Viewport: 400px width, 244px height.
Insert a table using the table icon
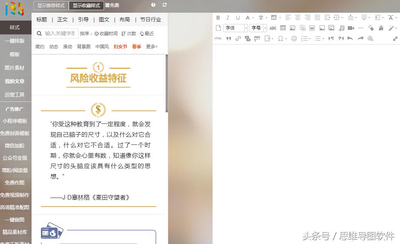point(283,28)
